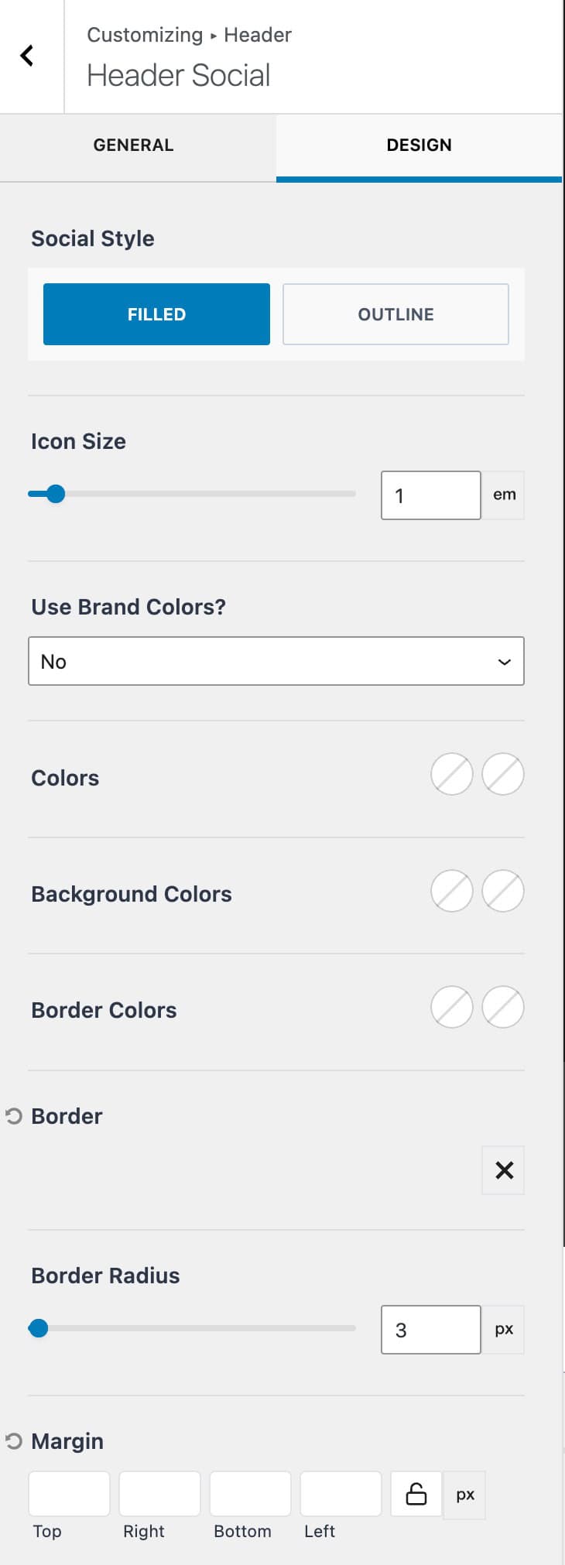Image resolution: width=565 pixels, height=1565 pixels.
Task: Navigate back using the header back arrow
Action: coord(26,55)
